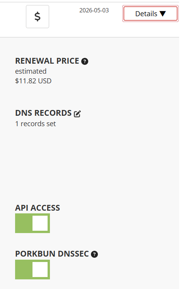Click the 2026-05-03 expiration date
This screenshot has width=183, height=289.
coord(94,10)
